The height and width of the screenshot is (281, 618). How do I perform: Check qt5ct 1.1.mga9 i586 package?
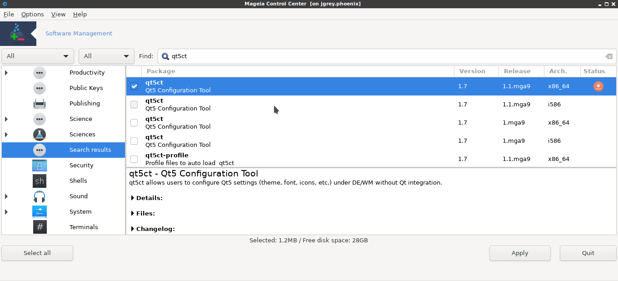(x=134, y=105)
